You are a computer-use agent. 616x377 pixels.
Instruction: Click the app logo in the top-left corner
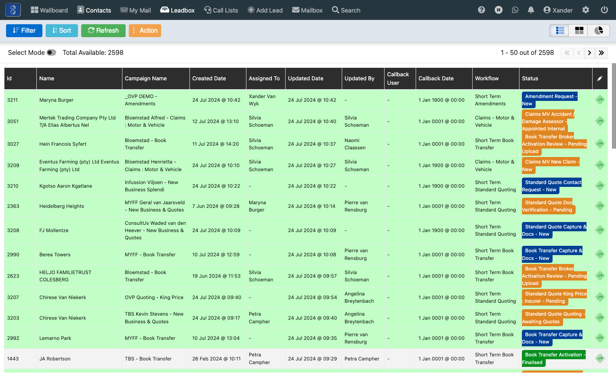point(13,10)
